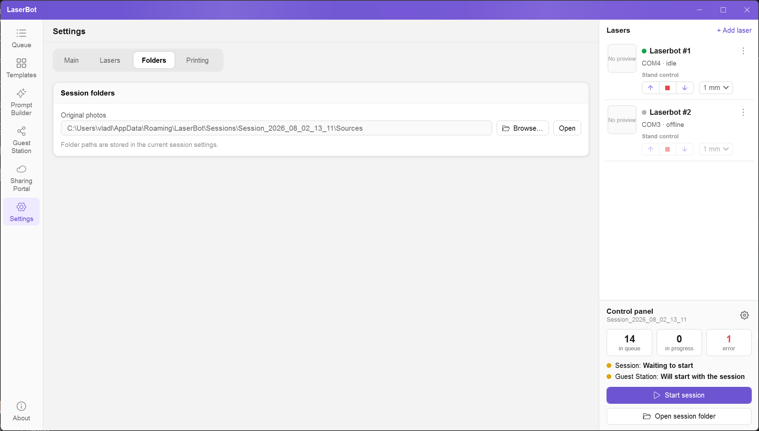Click the "Laserbot #2" name
The width and height of the screenshot is (759, 431).
[670, 112]
